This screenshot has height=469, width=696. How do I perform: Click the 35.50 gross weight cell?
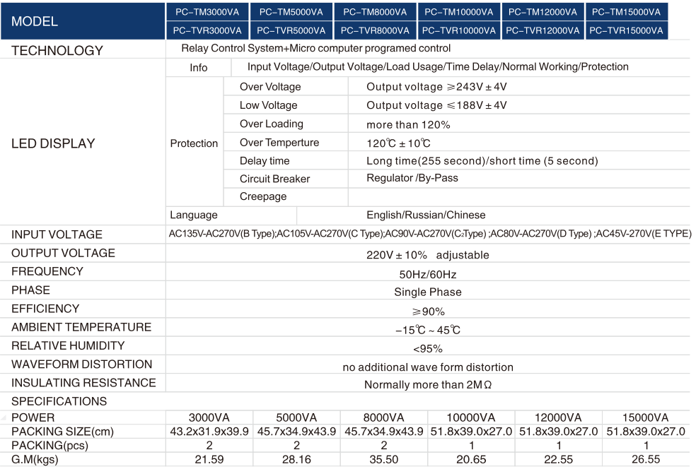point(384,460)
